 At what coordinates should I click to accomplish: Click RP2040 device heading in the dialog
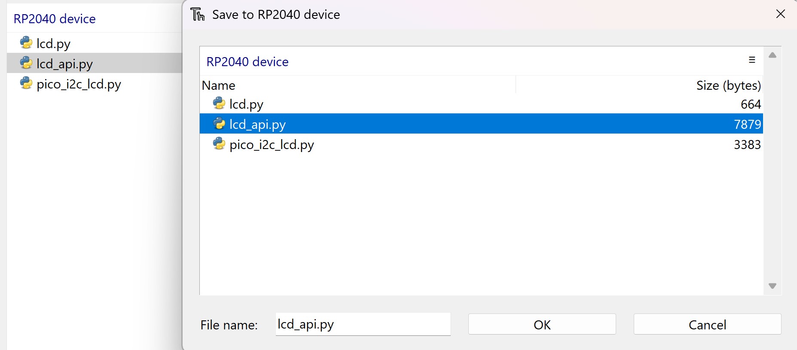[247, 62]
